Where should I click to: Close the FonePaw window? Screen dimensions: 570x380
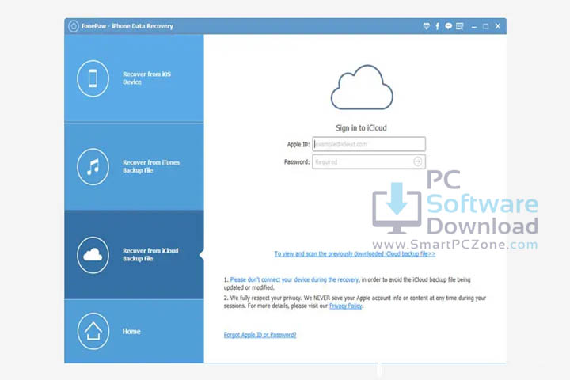click(x=498, y=26)
